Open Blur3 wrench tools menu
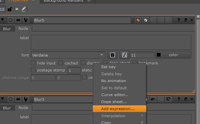 click(x=26, y=99)
